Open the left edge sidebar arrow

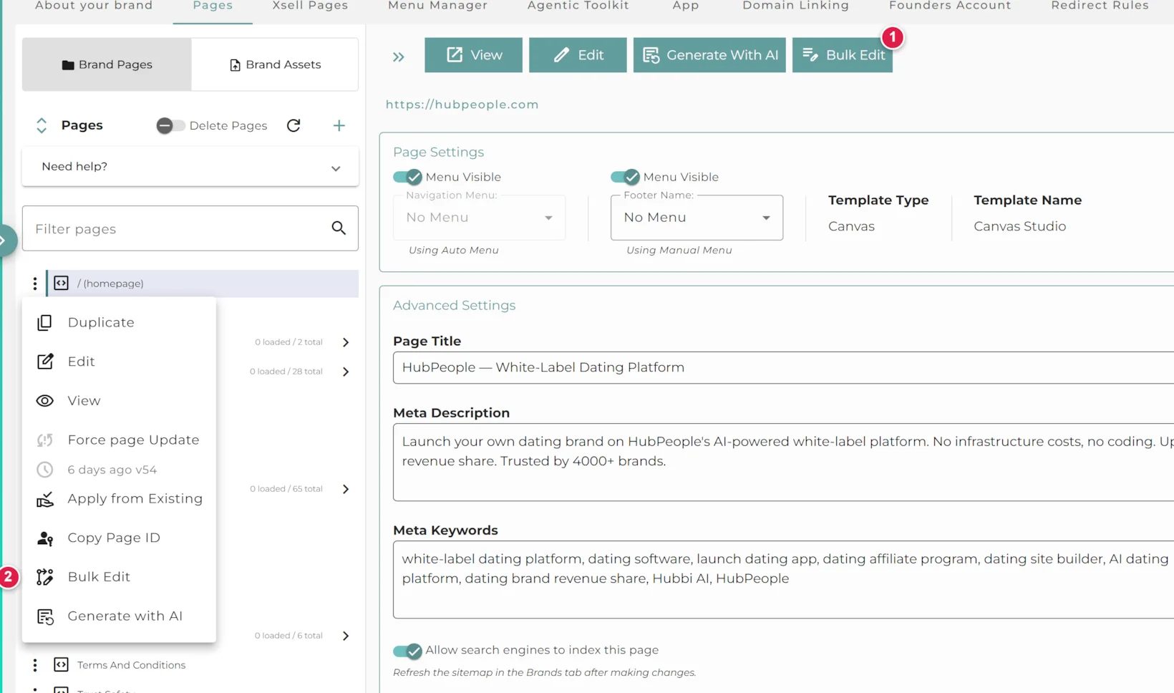(6, 241)
